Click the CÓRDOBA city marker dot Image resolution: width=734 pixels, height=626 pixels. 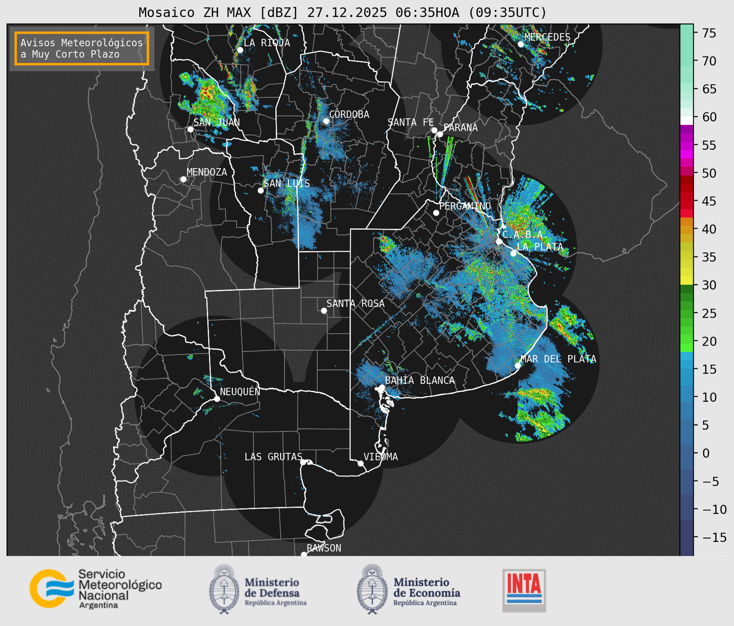click(326, 121)
